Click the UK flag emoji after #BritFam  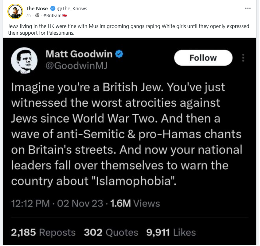click(x=65, y=16)
